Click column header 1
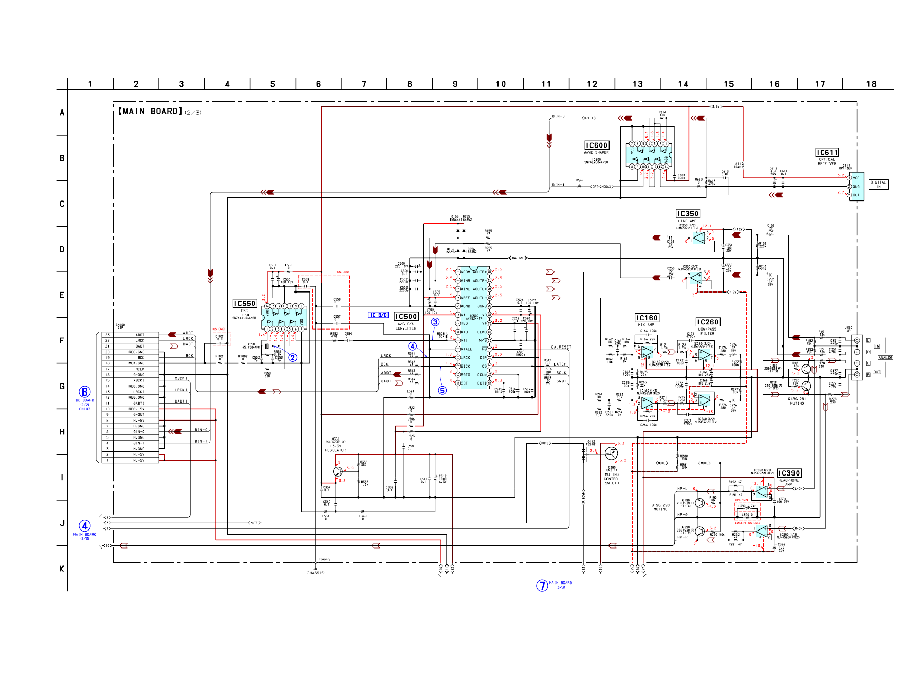The height and width of the screenshot is (694, 923). click(x=90, y=84)
